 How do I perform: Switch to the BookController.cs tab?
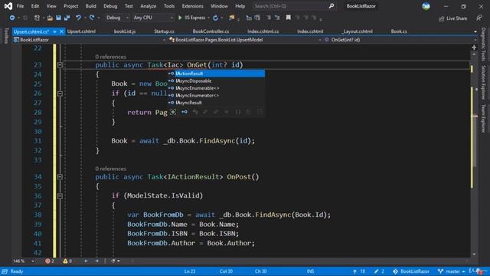click(x=211, y=31)
